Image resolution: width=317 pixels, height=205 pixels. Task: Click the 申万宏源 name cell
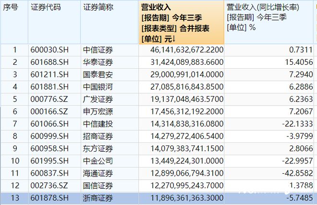99,111
